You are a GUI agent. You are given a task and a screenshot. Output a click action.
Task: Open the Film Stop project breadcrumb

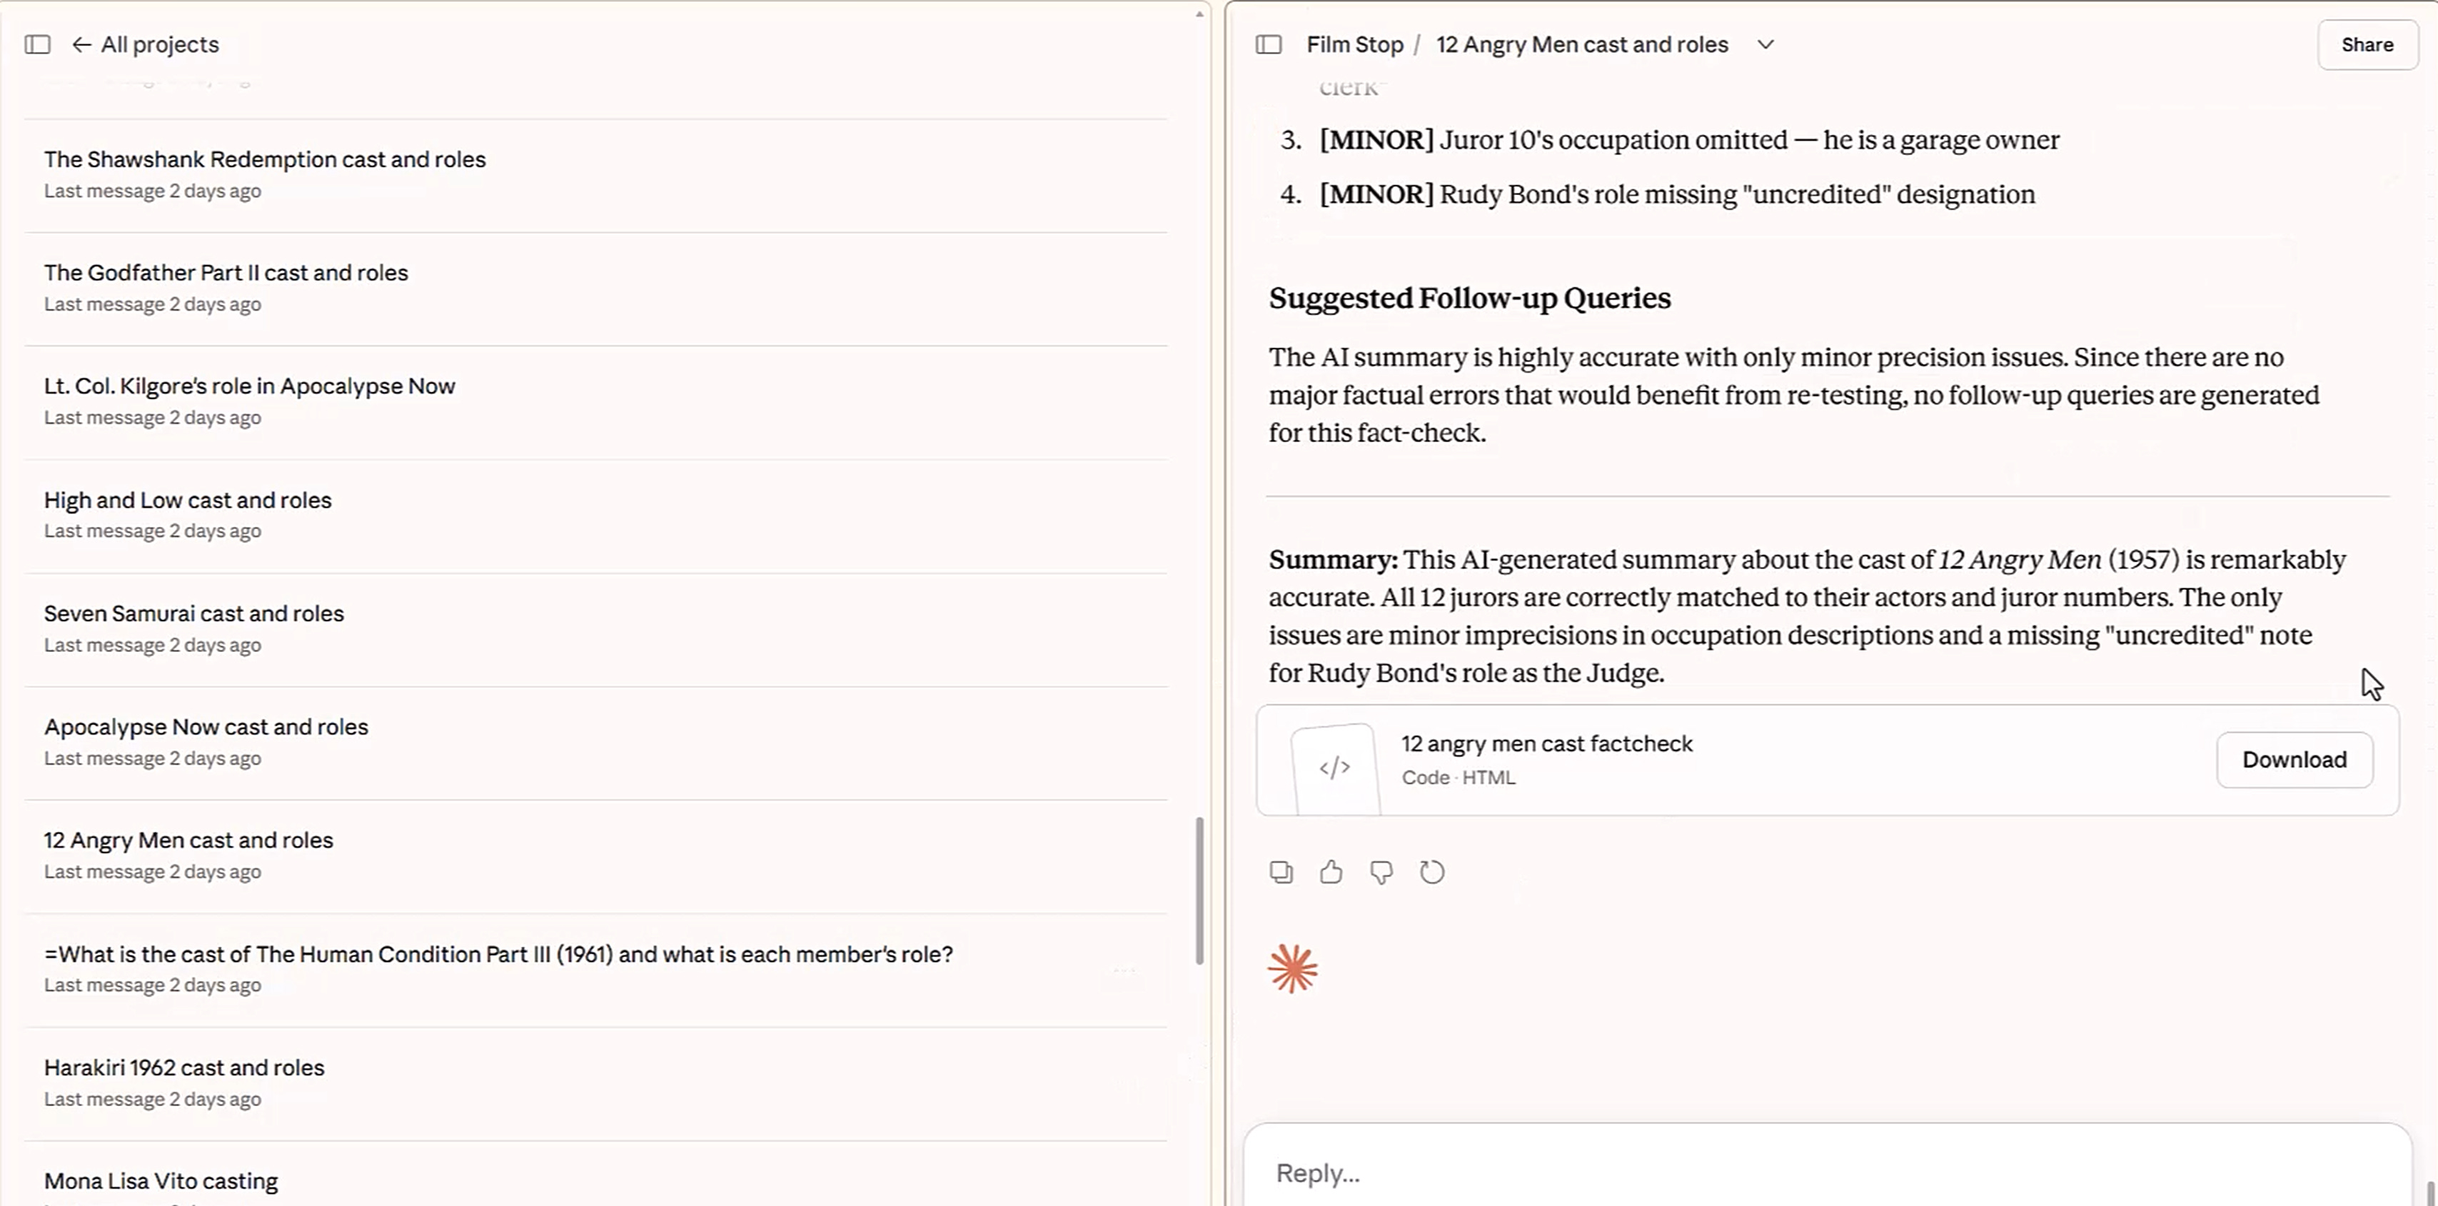pyautogui.click(x=1354, y=44)
